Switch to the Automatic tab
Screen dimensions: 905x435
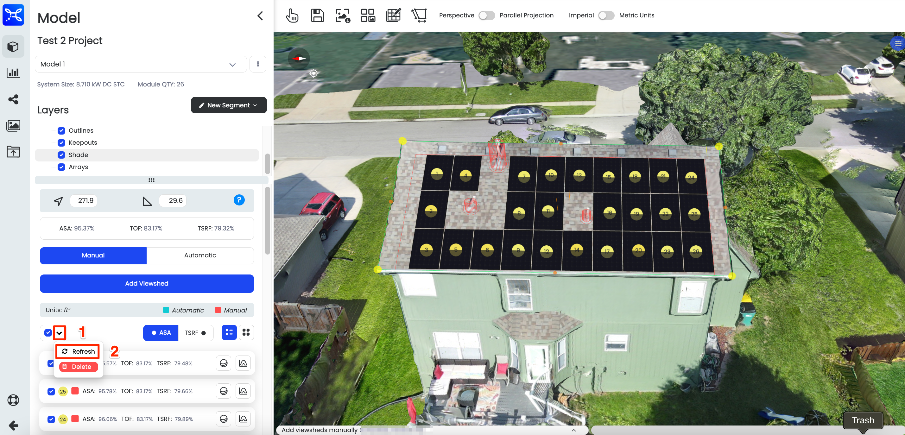pyautogui.click(x=200, y=255)
